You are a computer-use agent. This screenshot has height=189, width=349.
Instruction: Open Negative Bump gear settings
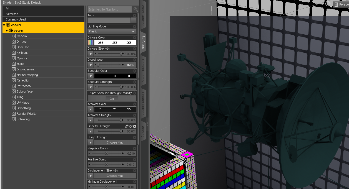coord(135,148)
